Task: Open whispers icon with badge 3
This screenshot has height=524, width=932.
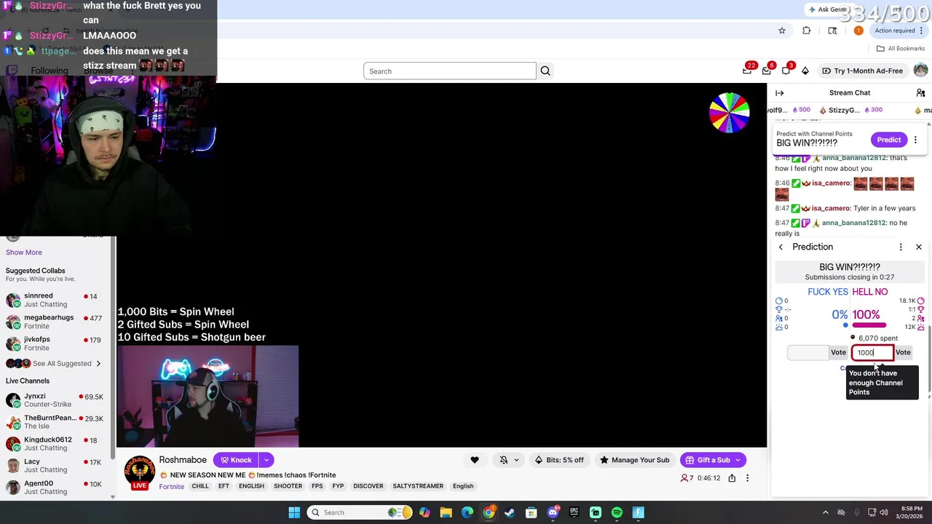Action: 786,71
